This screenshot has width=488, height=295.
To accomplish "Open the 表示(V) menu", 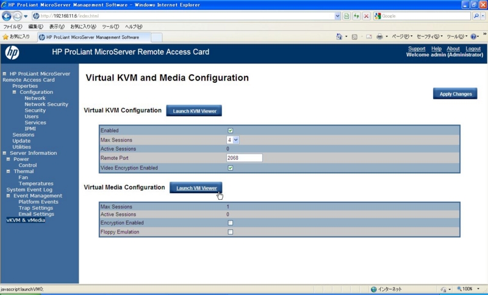I will pyautogui.click(x=57, y=27).
